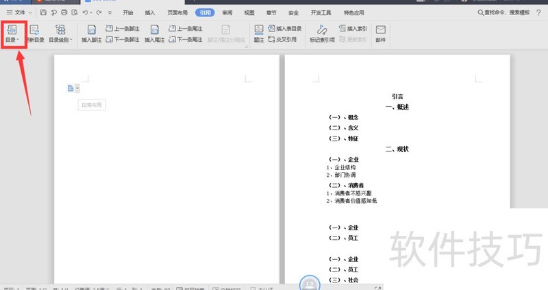Click the 标记索引项 mark index icon
The height and width of the screenshot is (290, 548).
[x=322, y=29]
